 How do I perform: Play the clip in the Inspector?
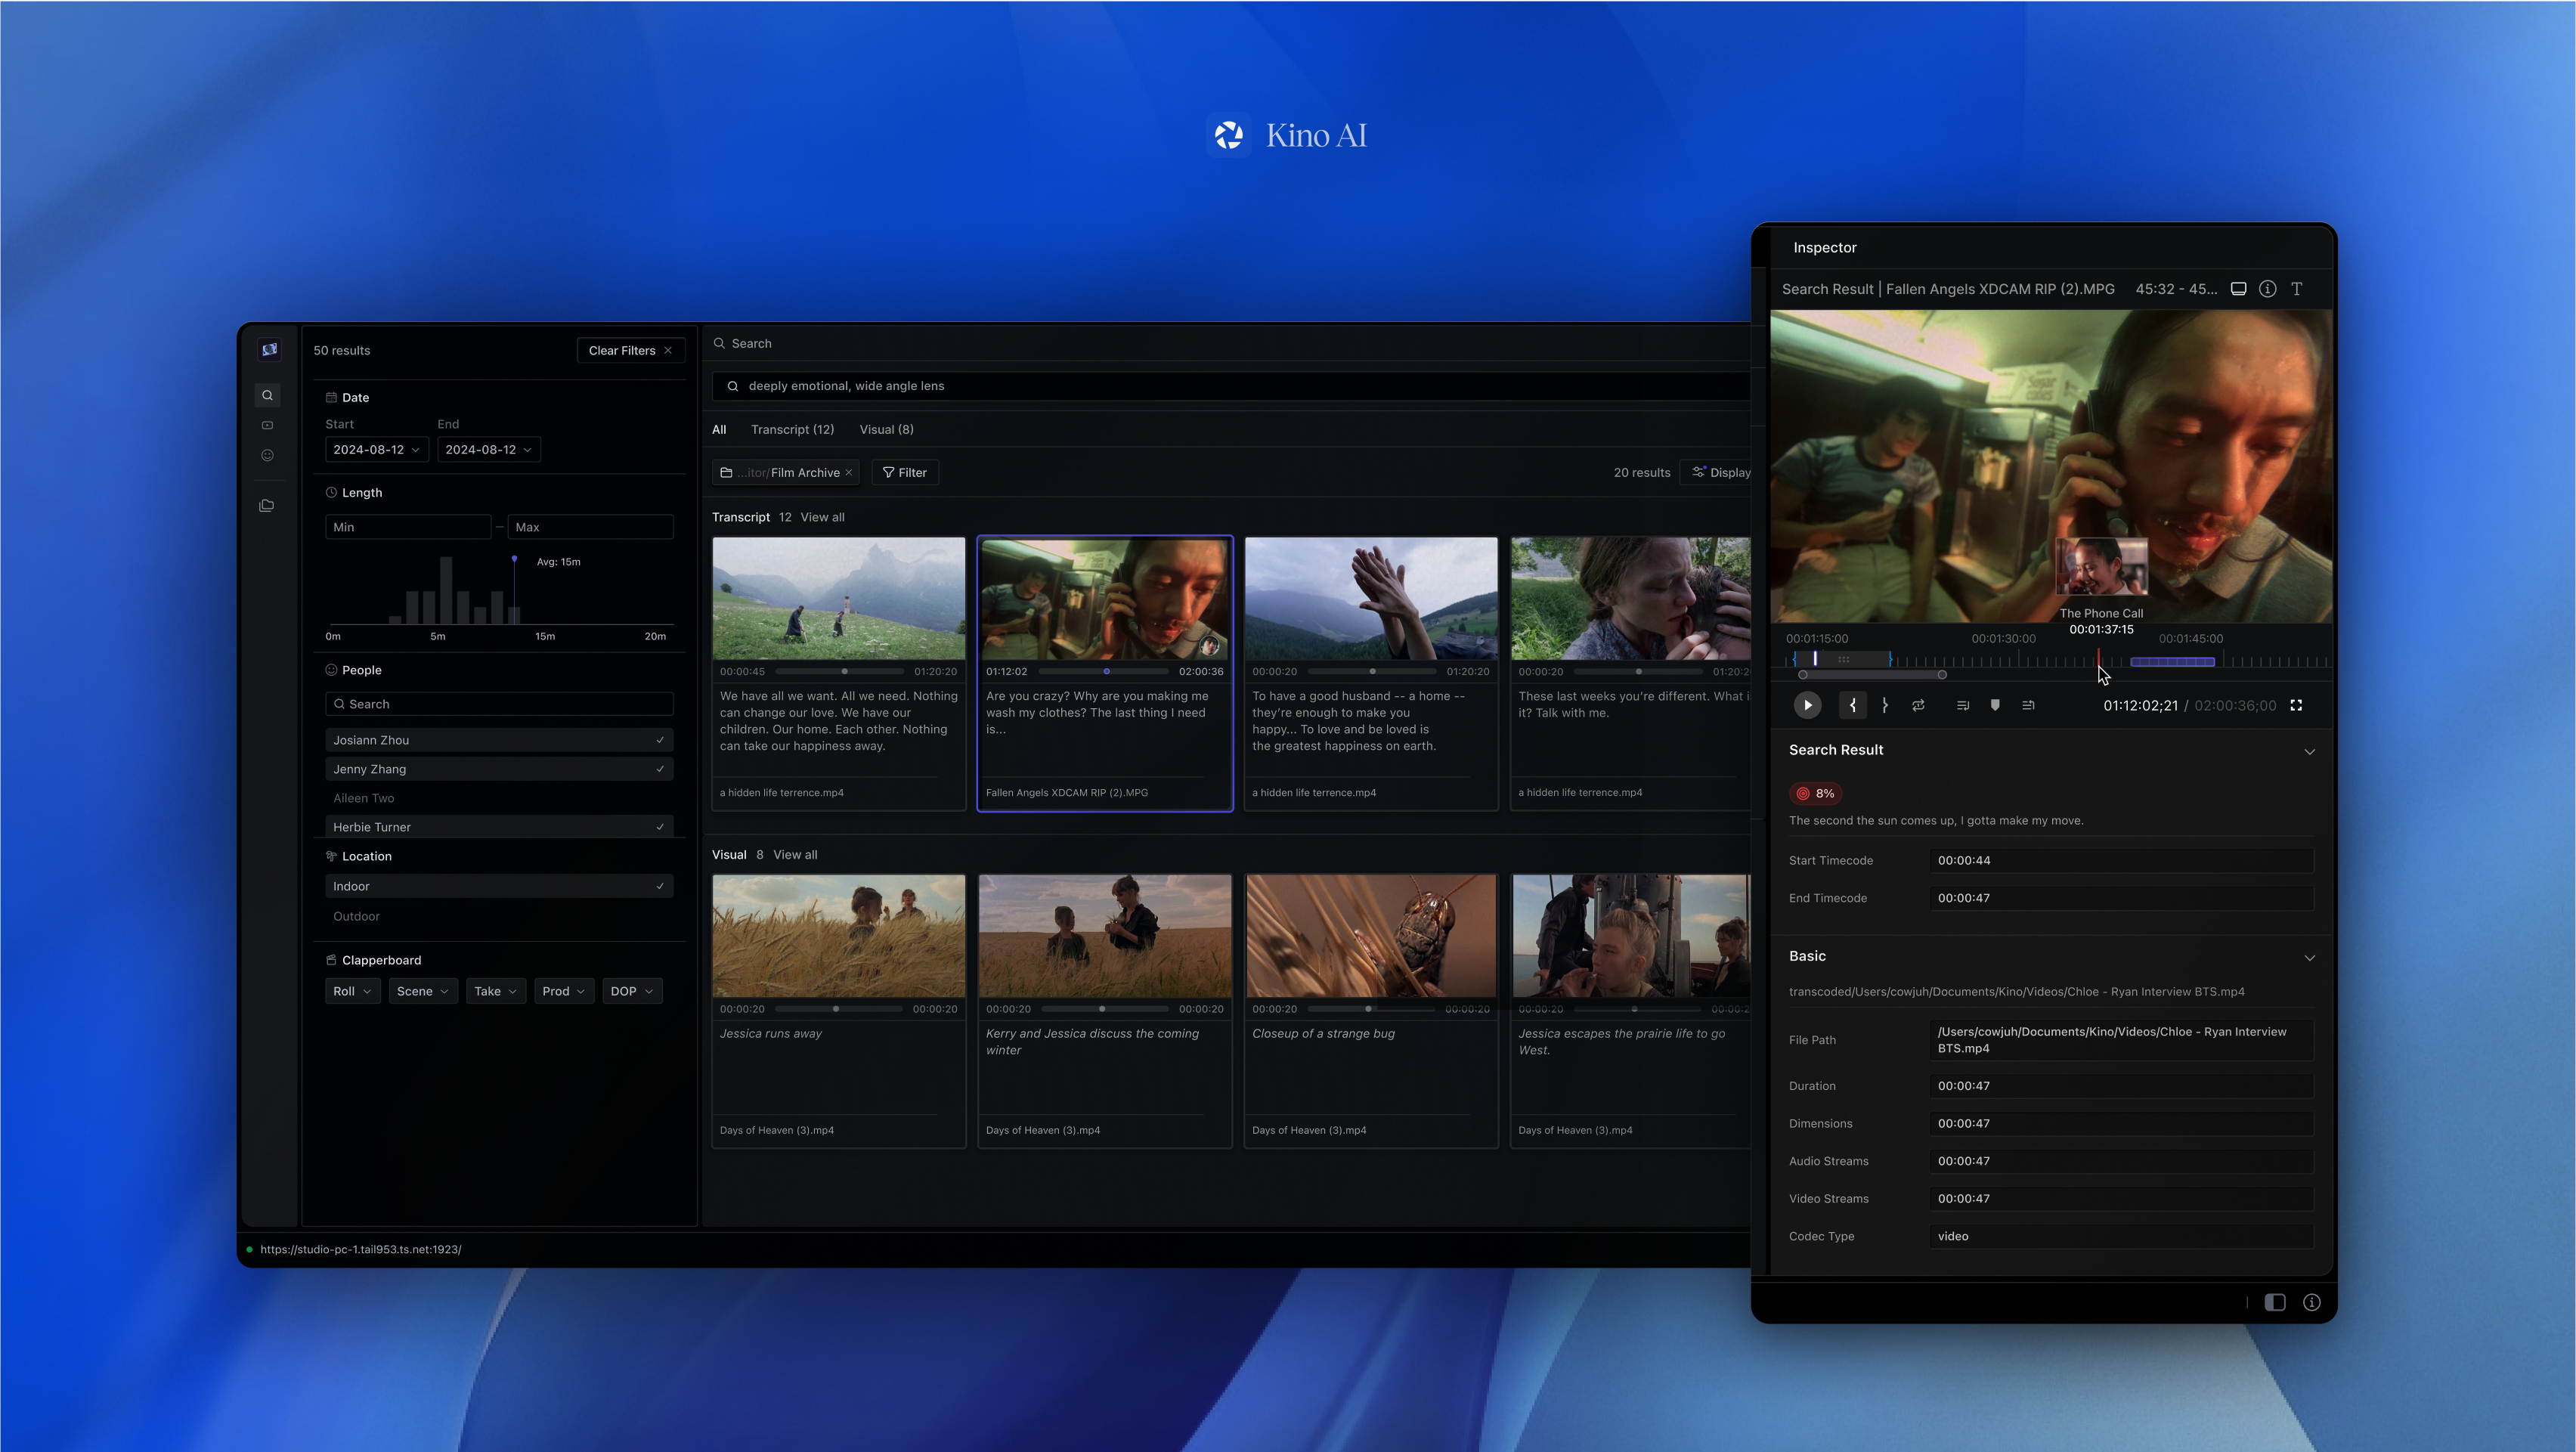pos(1807,705)
